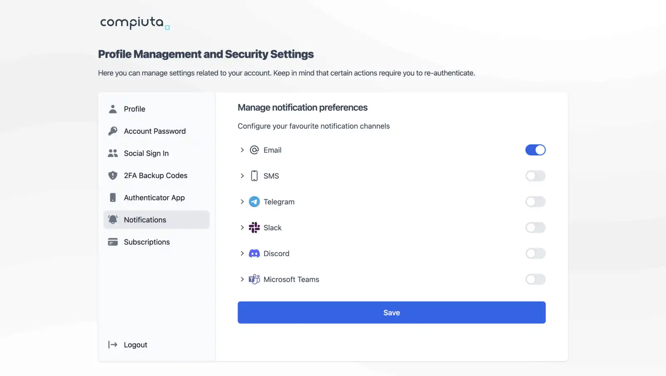Screen dimensions: 666x376
Task: Click the Notifications bell icon
Action: coord(112,220)
